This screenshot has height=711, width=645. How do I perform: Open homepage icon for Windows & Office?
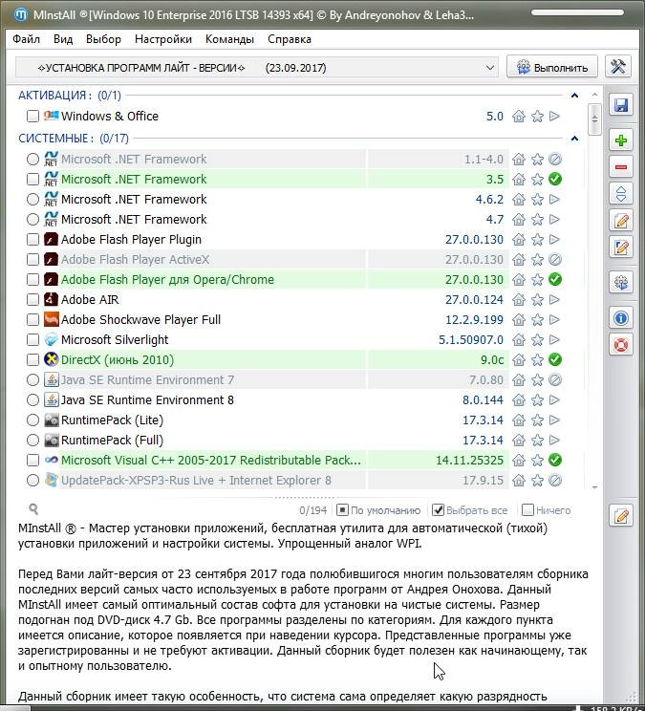pos(519,117)
